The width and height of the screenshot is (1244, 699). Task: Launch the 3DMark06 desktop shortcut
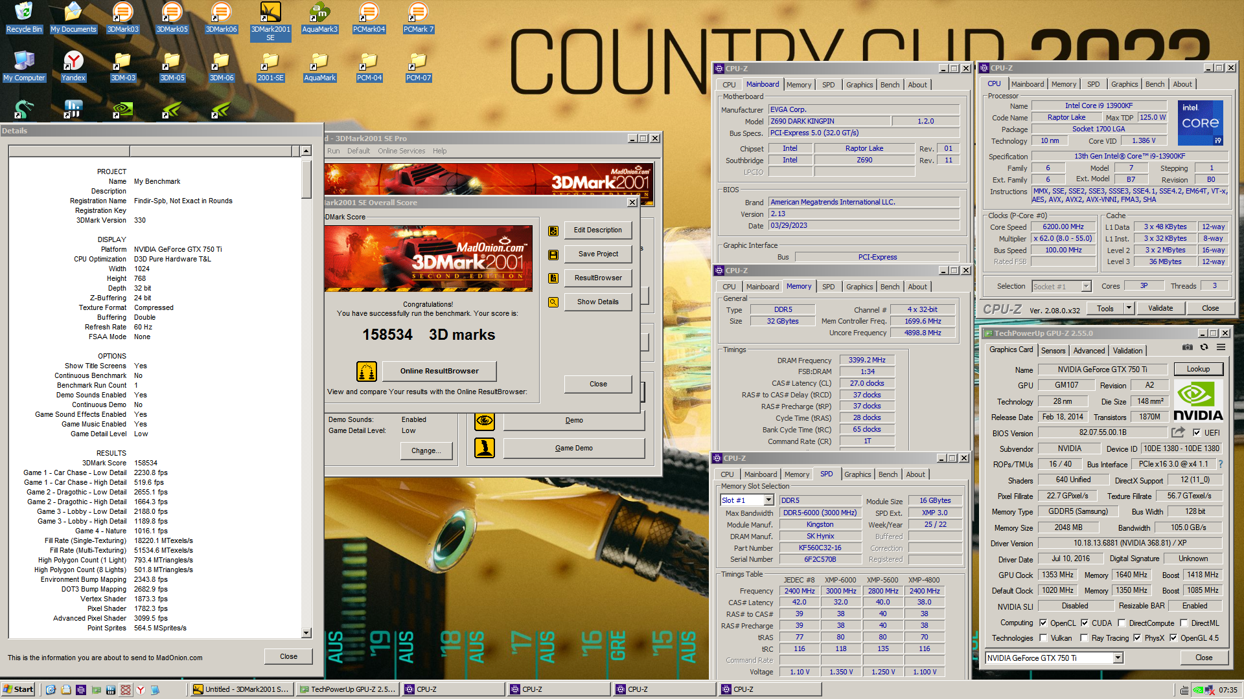221,17
